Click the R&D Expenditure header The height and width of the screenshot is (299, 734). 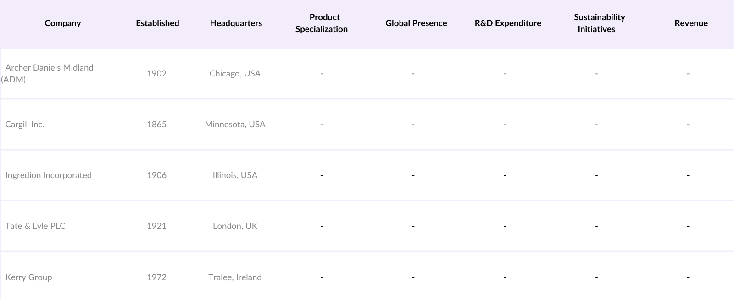pos(508,23)
